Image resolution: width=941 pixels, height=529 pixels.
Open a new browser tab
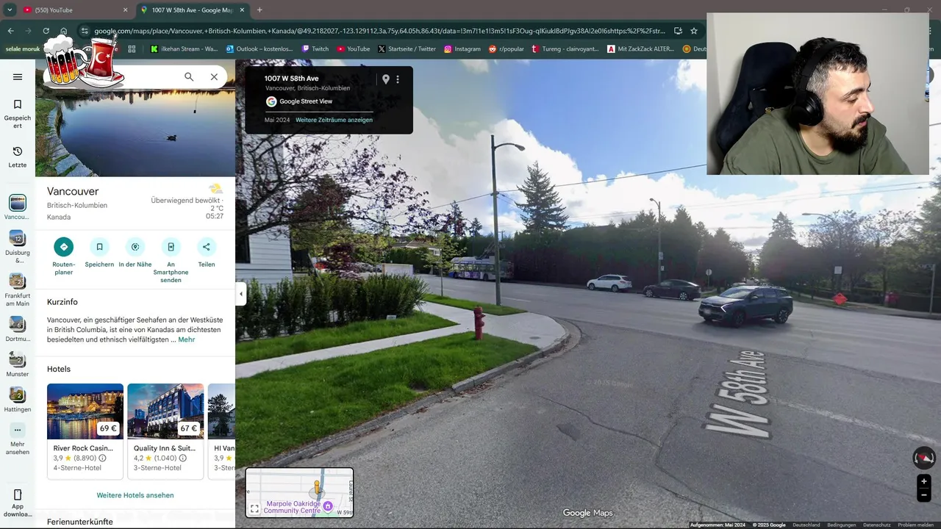[x=260, y=10]
